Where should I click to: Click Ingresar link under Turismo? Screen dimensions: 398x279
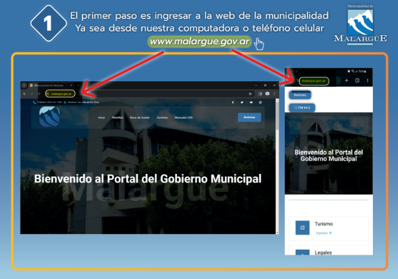click(x=324, y=233)
